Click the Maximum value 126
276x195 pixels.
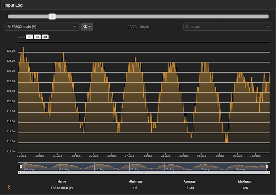245,188
